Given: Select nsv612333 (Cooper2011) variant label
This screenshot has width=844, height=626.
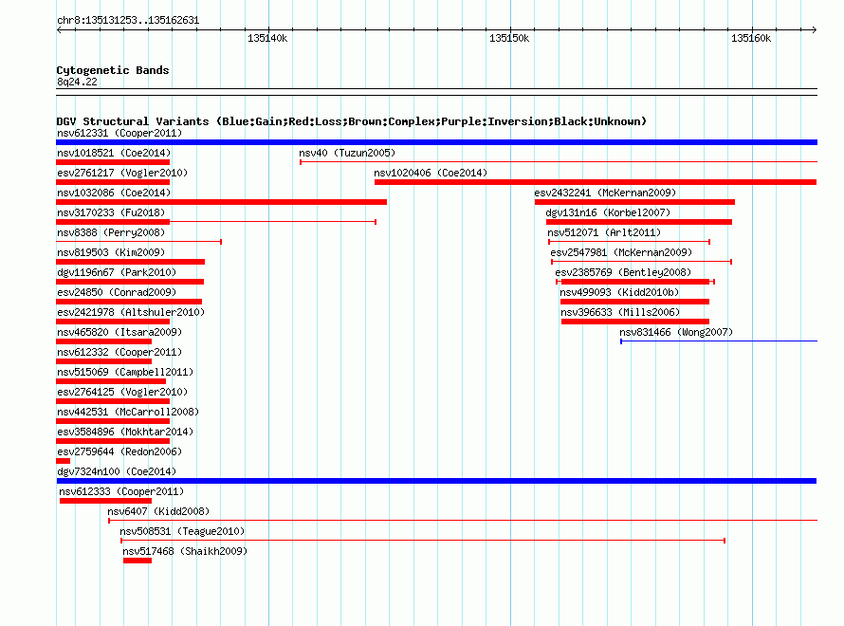Looking at the screenshot, I should (121, 491).
